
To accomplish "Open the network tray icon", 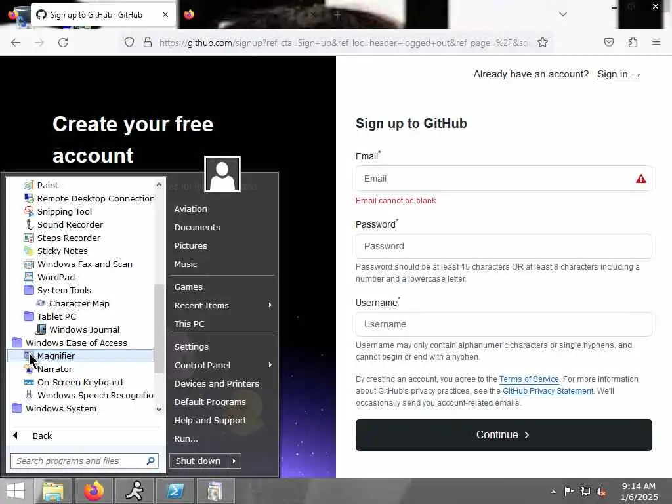I will 585,492.
